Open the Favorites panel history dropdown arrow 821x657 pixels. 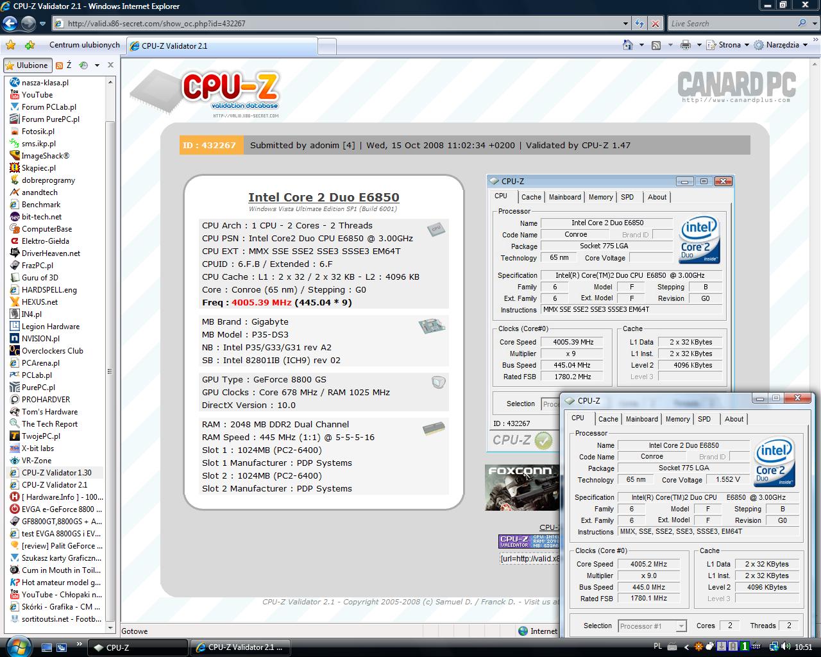(x=97, y=65)
